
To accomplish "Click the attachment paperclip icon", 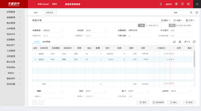I will [185, 42].
